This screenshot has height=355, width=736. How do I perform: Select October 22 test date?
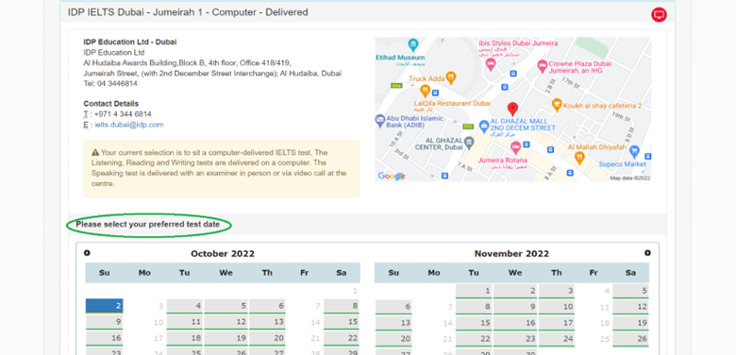[342, 338]
